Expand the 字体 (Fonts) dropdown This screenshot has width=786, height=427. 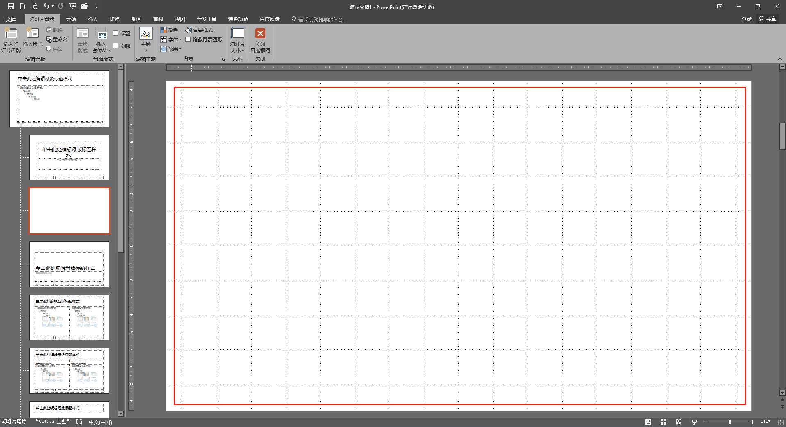pyautogui.click(x=171, y=39)
